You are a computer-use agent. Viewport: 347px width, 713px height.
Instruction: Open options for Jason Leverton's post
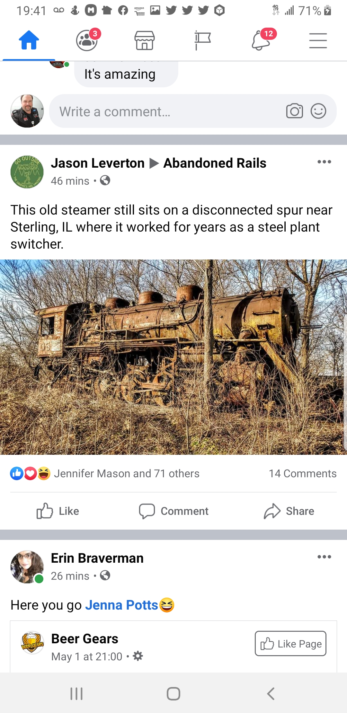[x=324, y=162]
